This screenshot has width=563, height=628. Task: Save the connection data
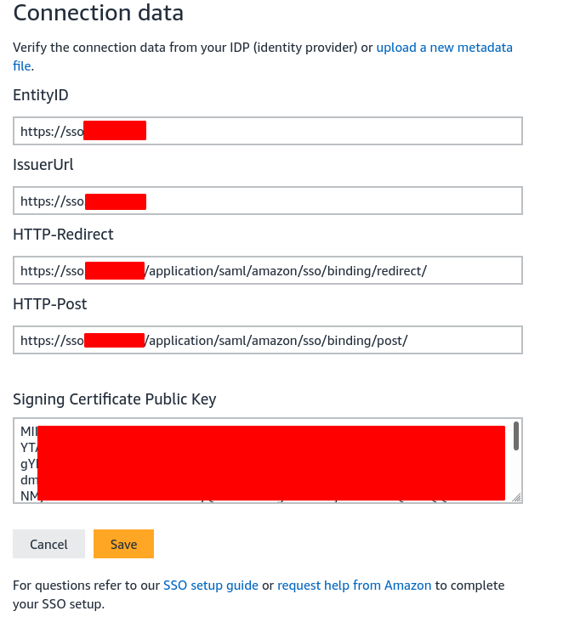coord(123,545)
